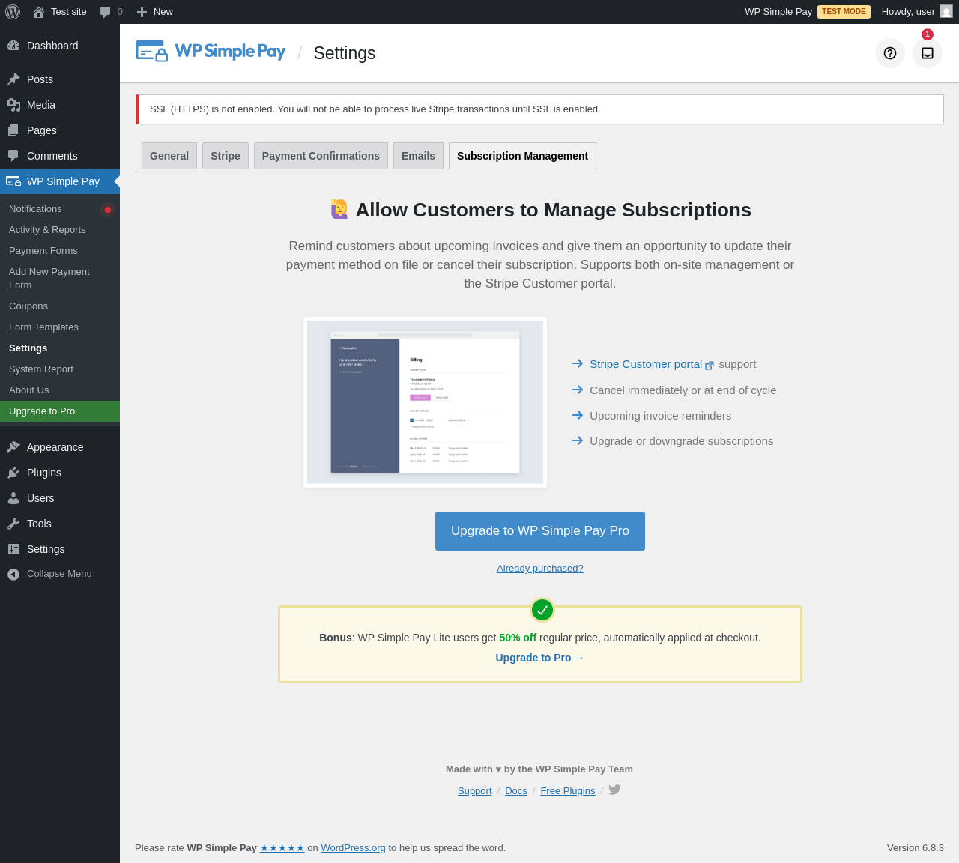Click the five-star rating link
The width and height of the screenshot is (959, 863).
pos(282,848)
